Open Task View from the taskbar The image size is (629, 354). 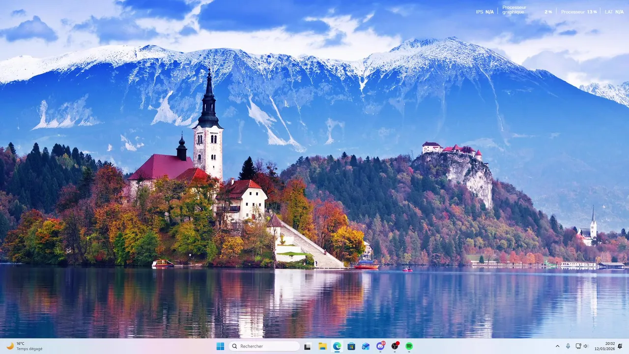pos(308,346)
